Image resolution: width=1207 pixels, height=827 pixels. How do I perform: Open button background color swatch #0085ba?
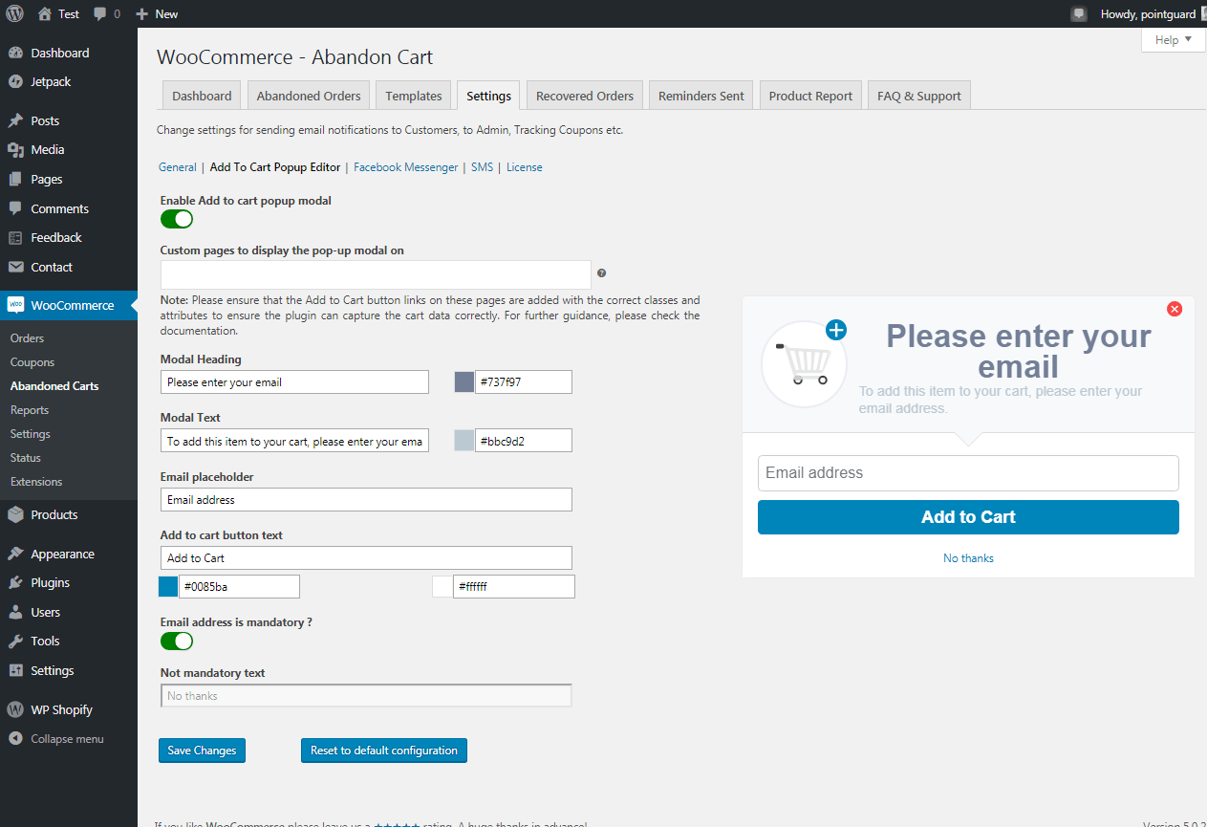click(168, 587)
